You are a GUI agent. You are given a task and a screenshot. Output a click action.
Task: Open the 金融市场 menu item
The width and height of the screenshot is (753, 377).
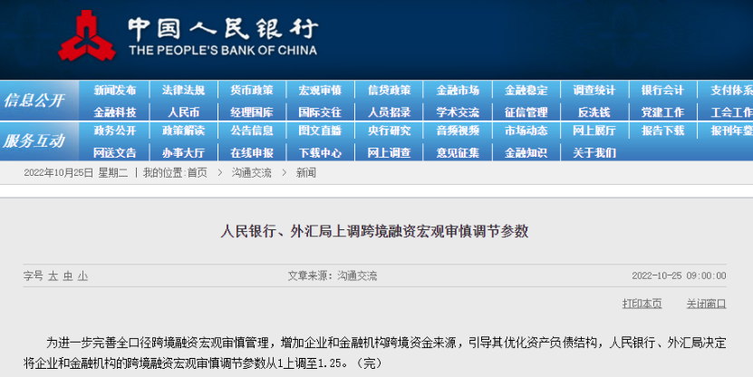[458, 91]
